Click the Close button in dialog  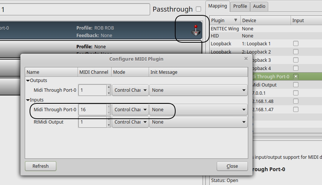[x=232, y=166]
